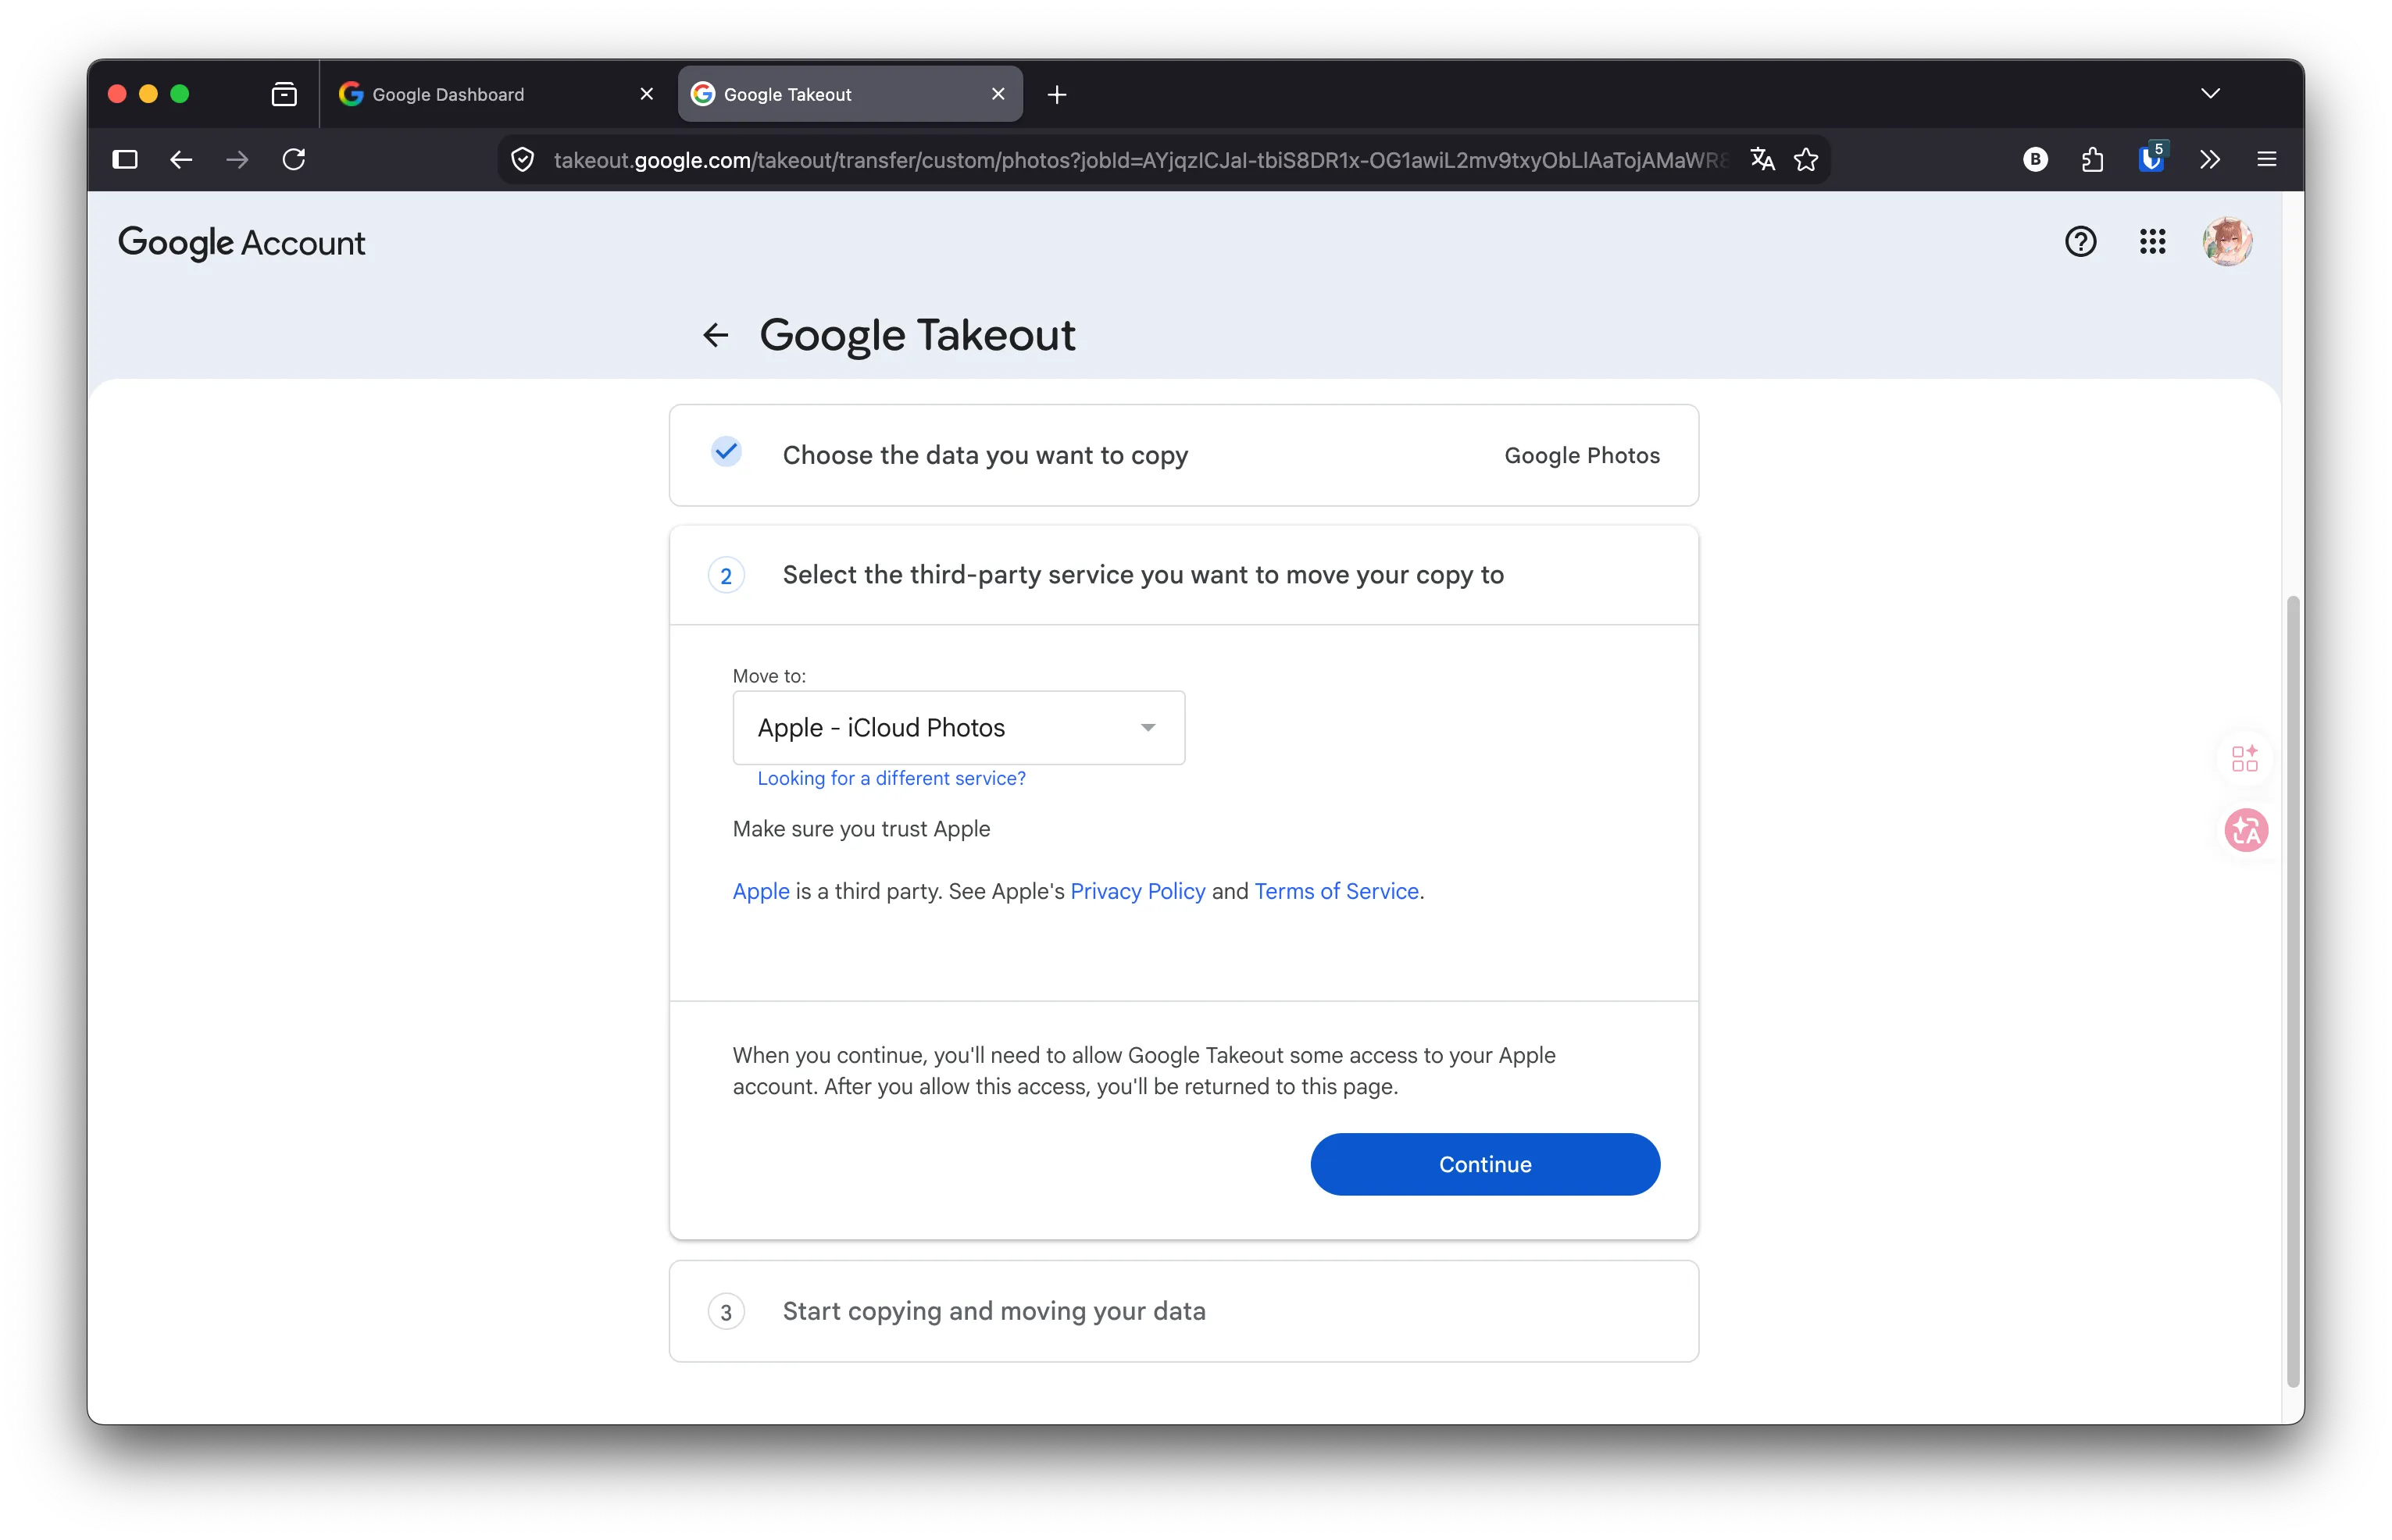Open the page translate icon in address bar
The image size is (2392, 1540).
point(1762,159)
